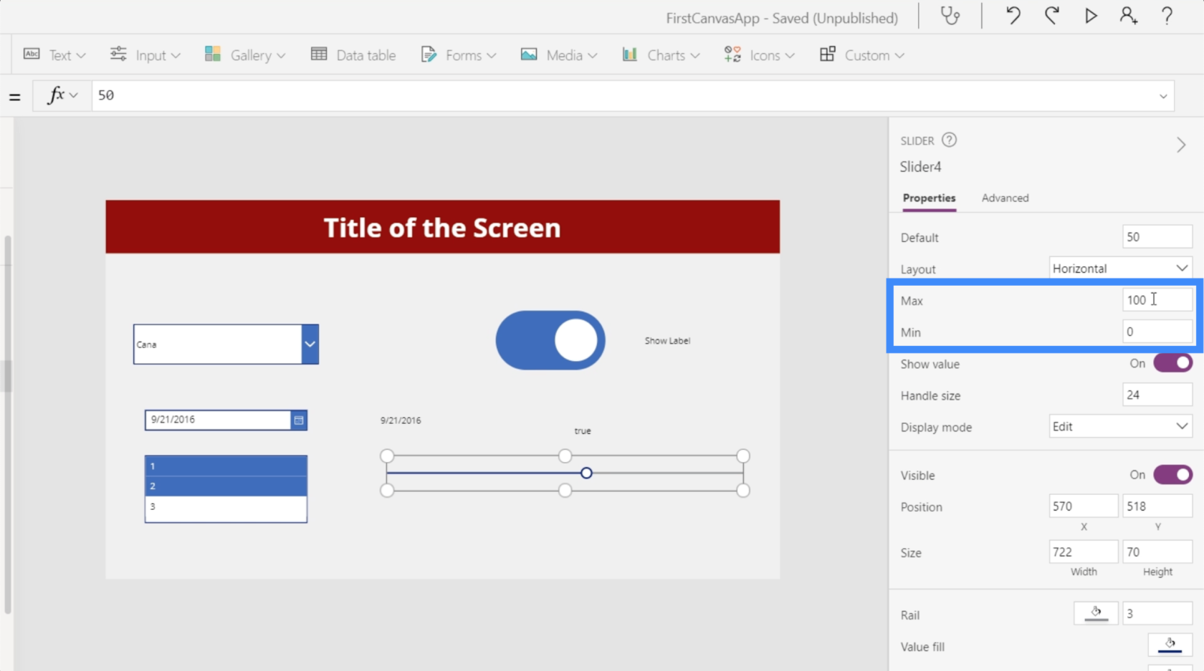Select item 3 in the list box
Image resolution: width=1204 pixels, height=671 pixels.
(x=226, y=506)
